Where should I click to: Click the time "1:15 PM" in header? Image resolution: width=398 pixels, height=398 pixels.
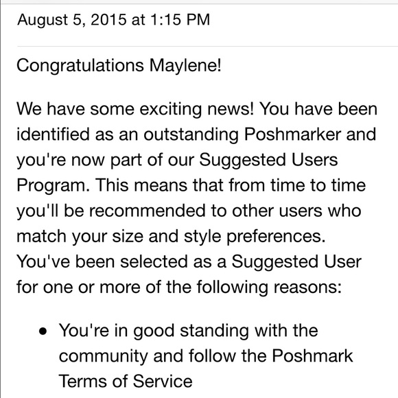click(x=180, y=19)
